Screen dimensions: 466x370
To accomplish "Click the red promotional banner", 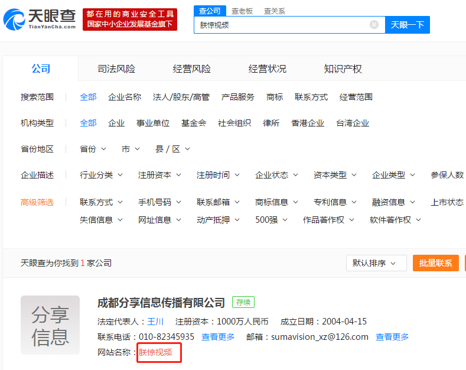I will (130, 19).
